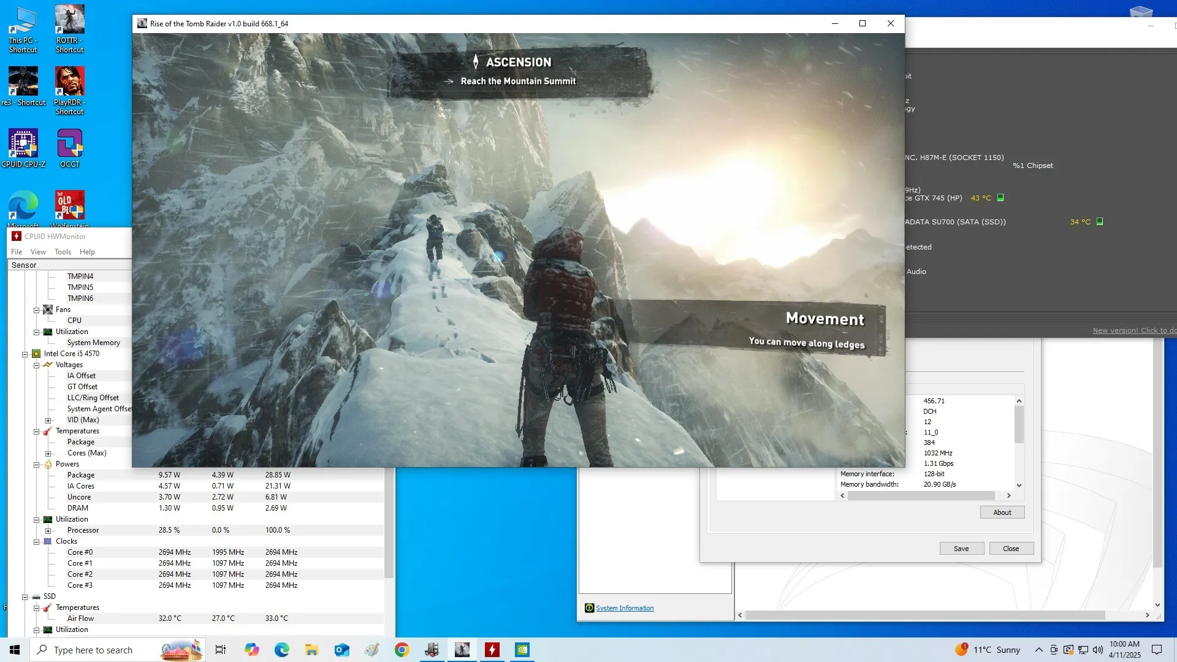Open the notification center icon
The height and width of the screenshot is (662, 1177).
click(1157, 650)
